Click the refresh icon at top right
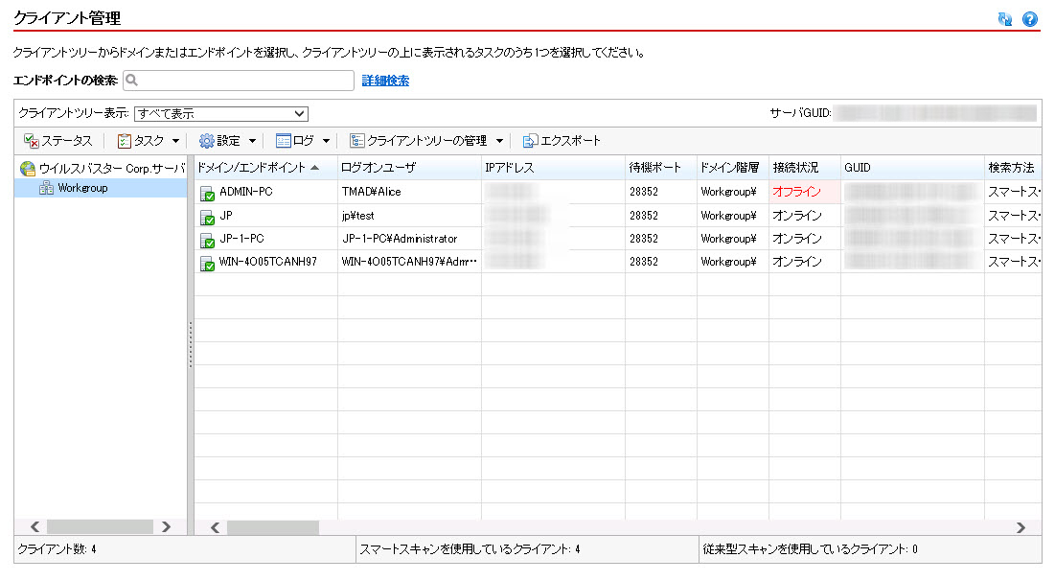The width and height of the screenshot is (1055, 581). click(x=1005, y=19)
